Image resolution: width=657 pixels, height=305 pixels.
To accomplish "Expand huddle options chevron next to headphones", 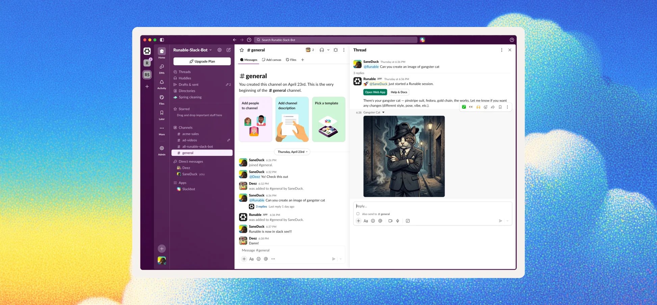I will click(x=328, y=50).
